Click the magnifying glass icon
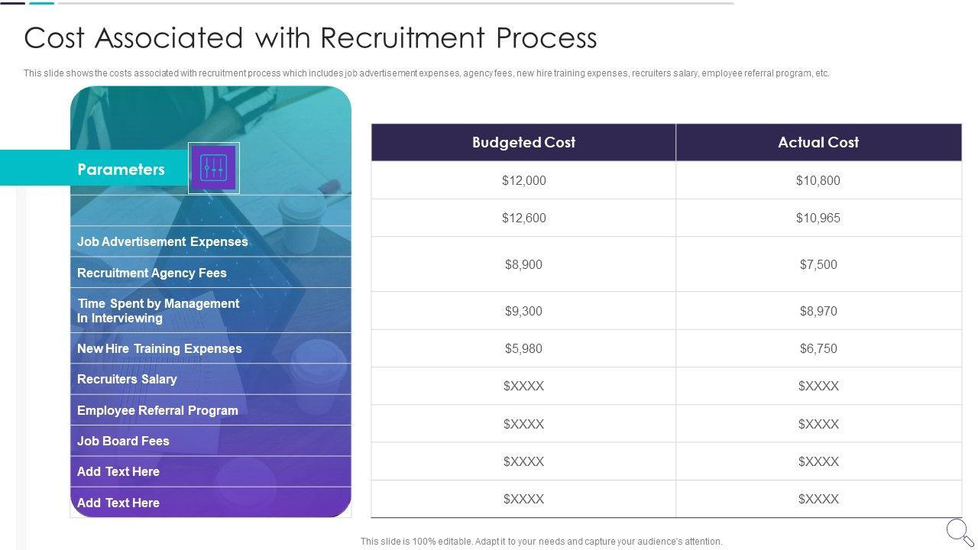 (959, 531)
